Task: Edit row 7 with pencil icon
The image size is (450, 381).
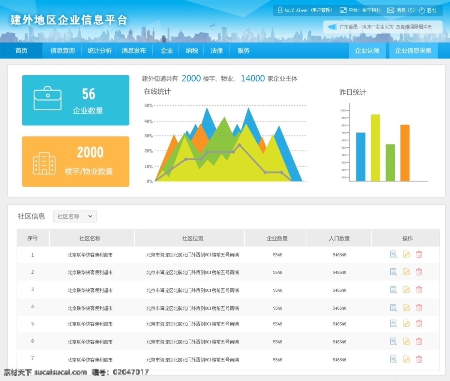Action: 406,359
